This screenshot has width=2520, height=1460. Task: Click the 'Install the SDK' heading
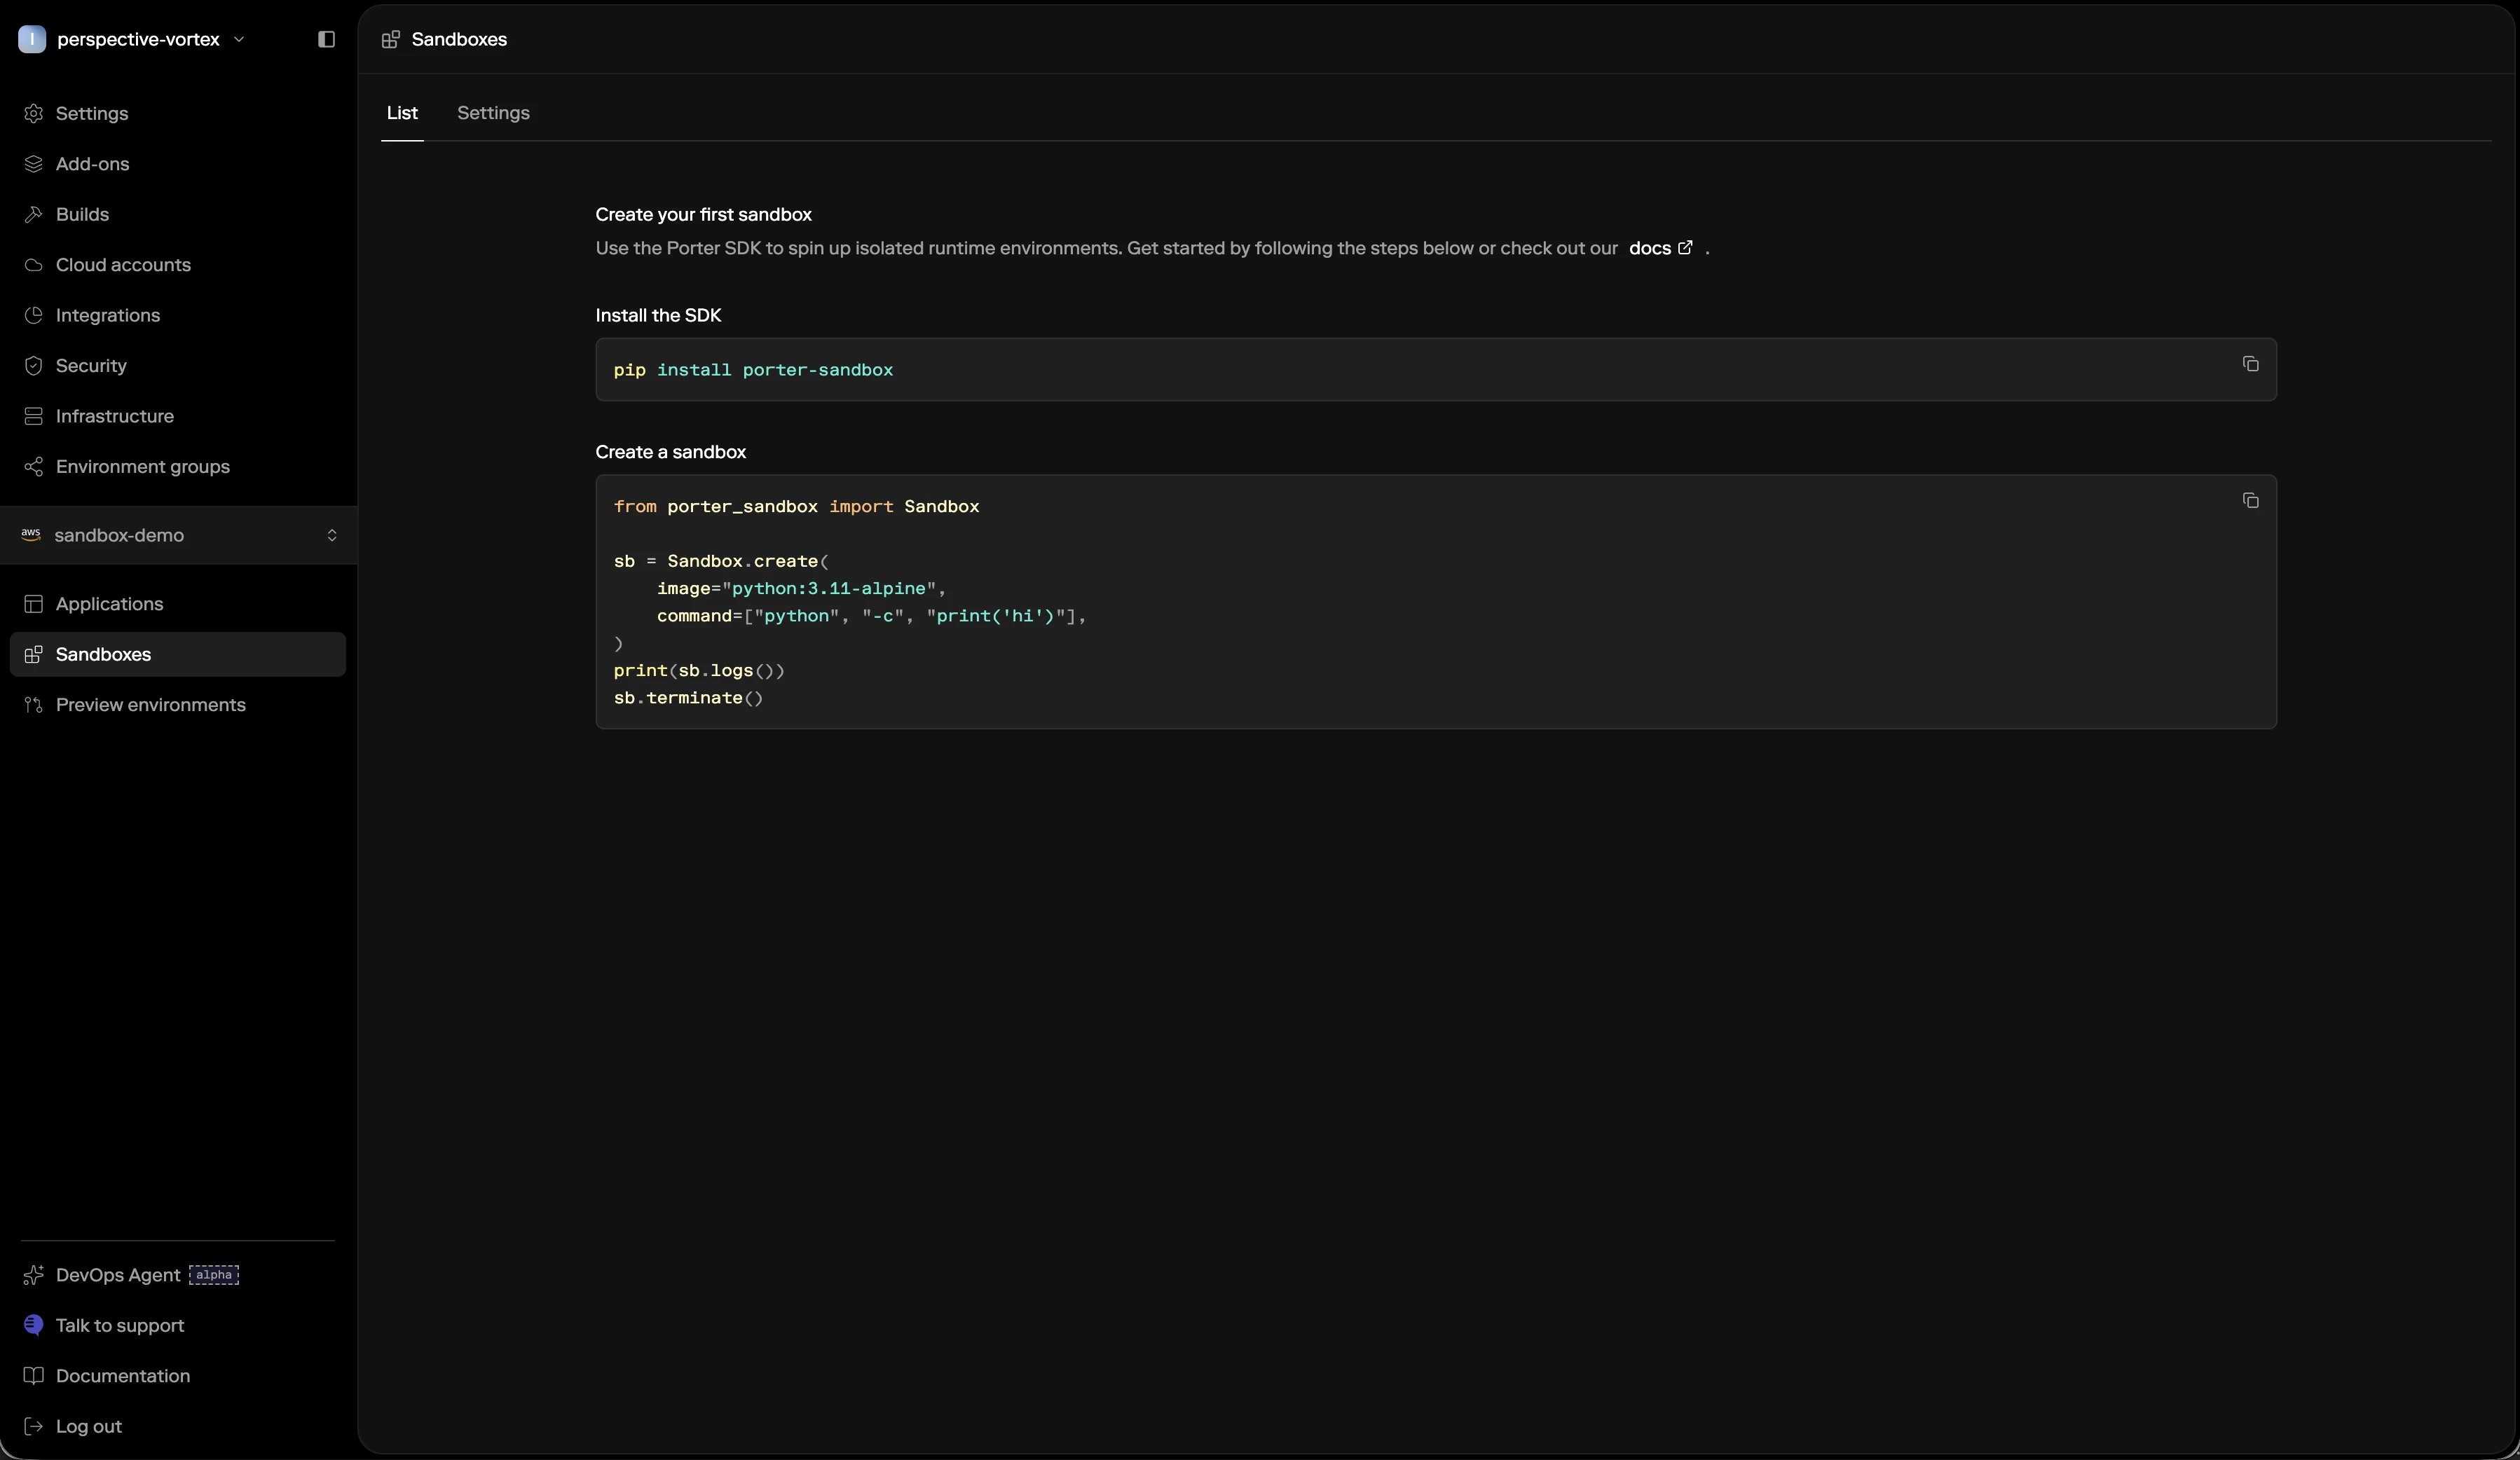pos(658,316)
